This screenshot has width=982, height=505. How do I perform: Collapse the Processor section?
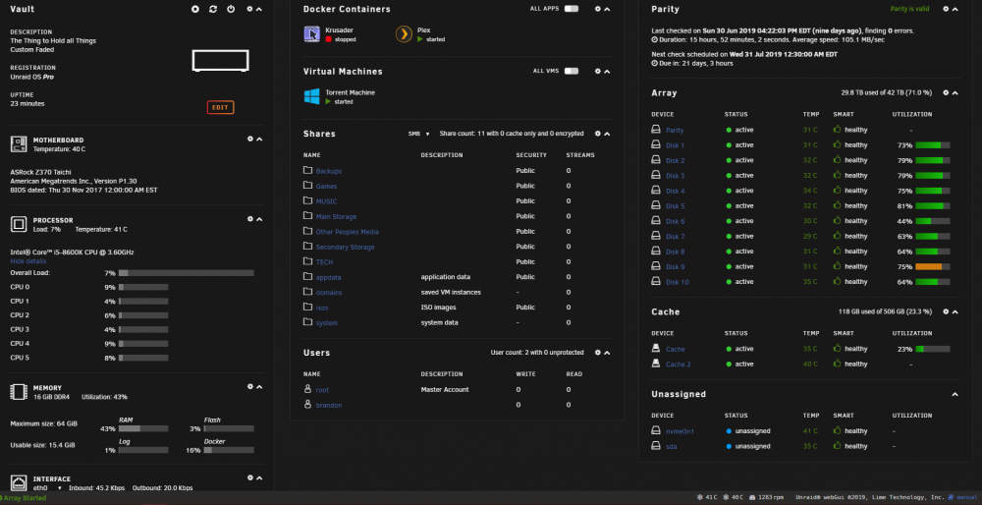click(x=259, y=219)
